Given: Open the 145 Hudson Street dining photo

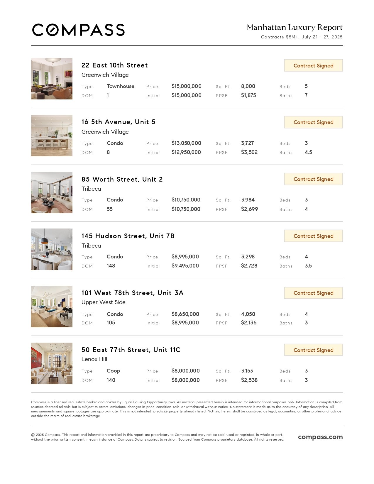Looking at the screenshot, I should coord(52,249).
